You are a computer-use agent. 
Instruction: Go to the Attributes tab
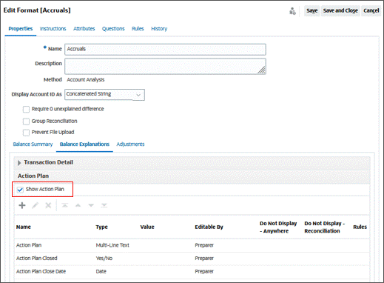coord(84,29)
